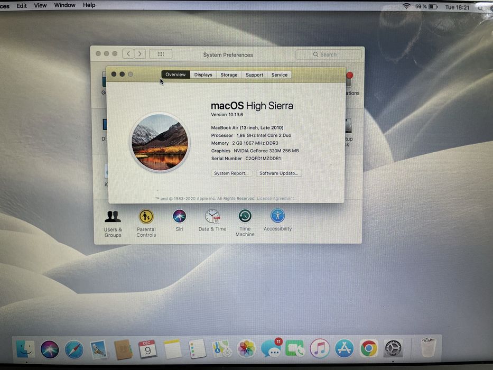The height and width of the screenshot is (370, 493).
Task: Select the Overview tab
Action: (176, 75)
